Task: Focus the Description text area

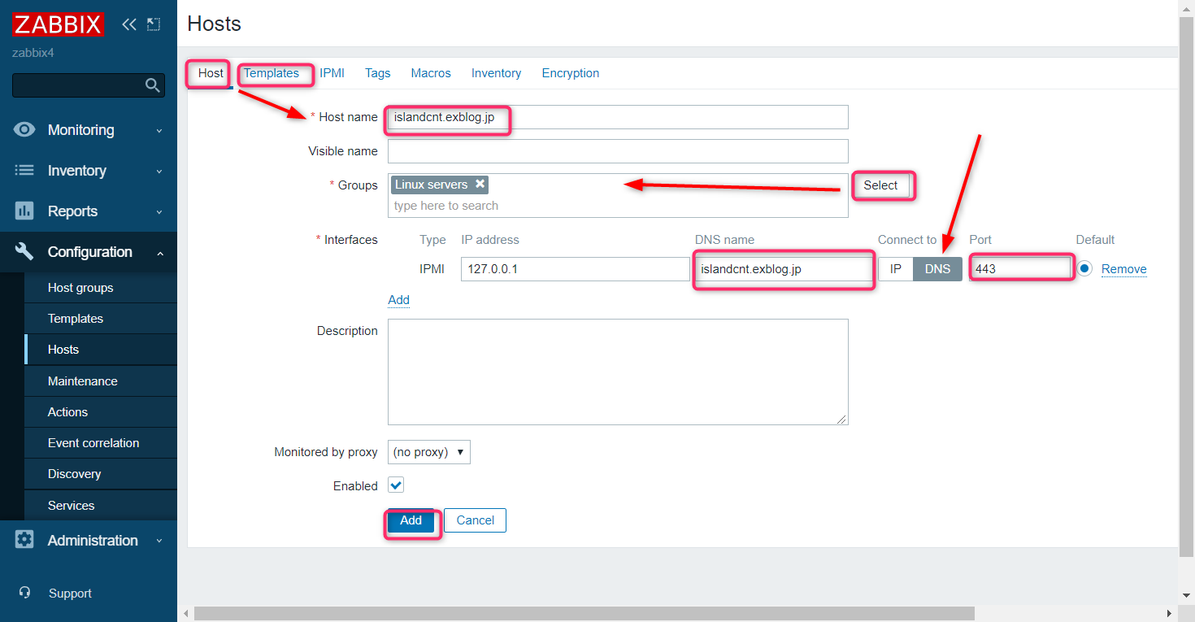Action: click(618, 372)
